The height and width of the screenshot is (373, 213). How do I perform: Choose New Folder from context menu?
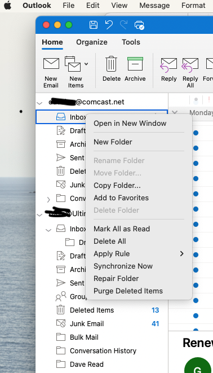[113, 142]
